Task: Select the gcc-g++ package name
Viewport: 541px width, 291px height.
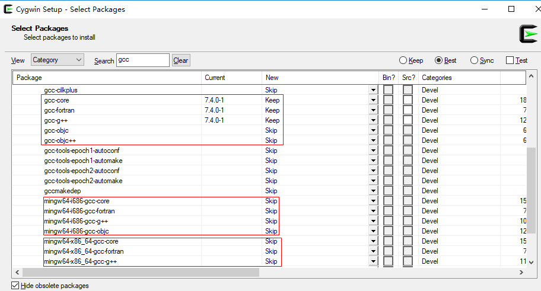Action: [56, 120]
